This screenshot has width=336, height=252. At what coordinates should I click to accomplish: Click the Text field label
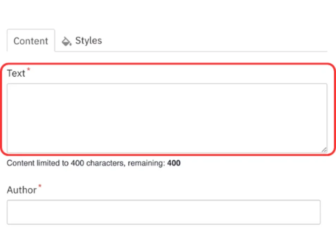tap(16, 73)
